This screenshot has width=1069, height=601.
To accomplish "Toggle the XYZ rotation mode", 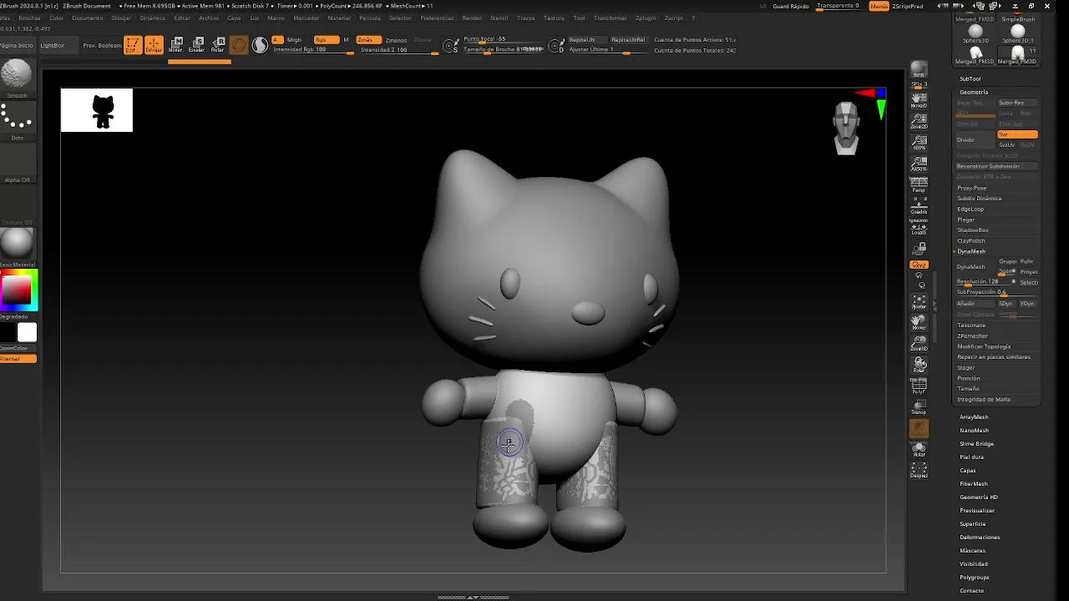I will [x=919, y=265].
